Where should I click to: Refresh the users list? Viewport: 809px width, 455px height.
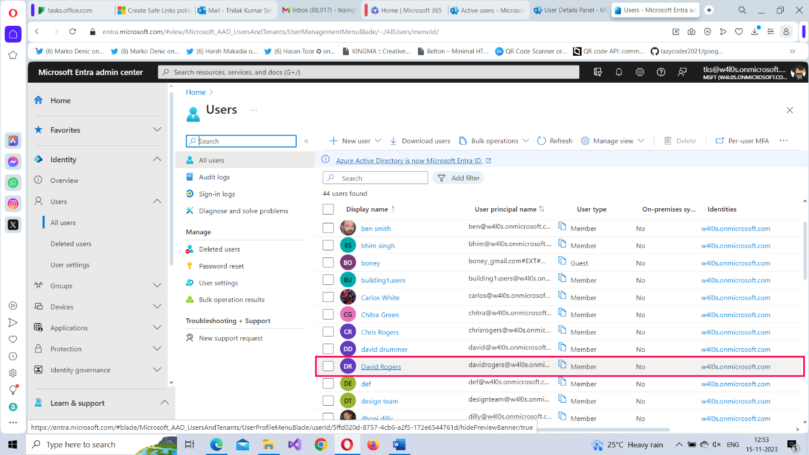pyautogui.click(x=553, y=140)
